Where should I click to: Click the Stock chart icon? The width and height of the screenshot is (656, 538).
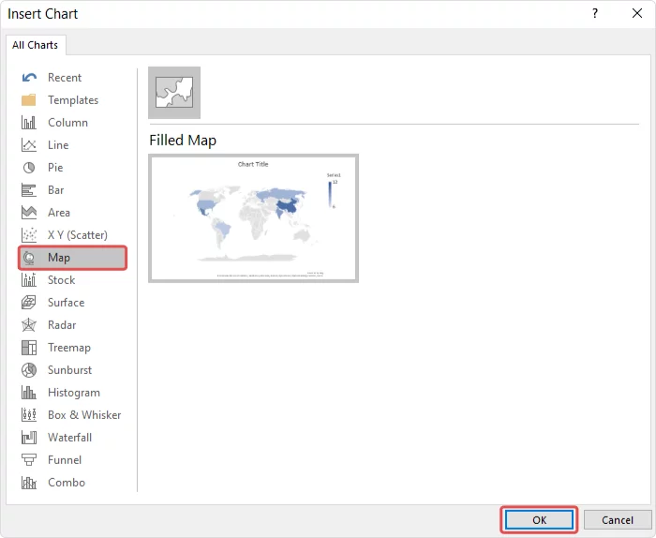click(29, 280)
